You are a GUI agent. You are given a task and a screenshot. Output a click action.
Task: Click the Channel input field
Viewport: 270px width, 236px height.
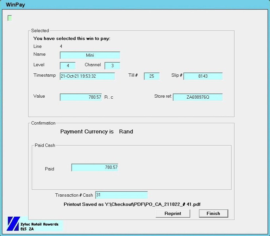point(112,66)
